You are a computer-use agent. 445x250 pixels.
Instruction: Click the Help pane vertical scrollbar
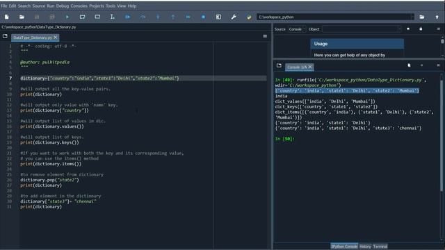442,47
